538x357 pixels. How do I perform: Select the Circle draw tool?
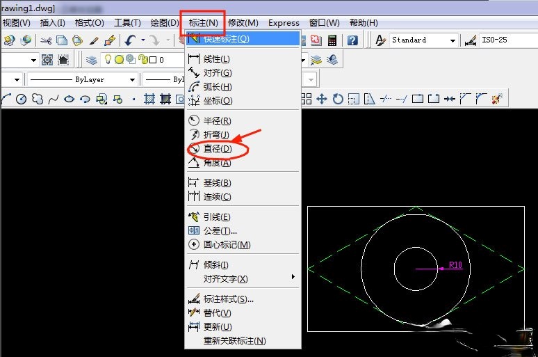pyautogui.click(x=22, y=100)
